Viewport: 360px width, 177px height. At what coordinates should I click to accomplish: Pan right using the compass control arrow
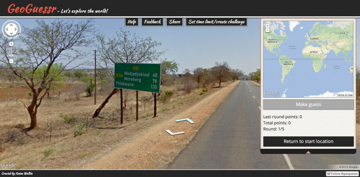point(16,29)
